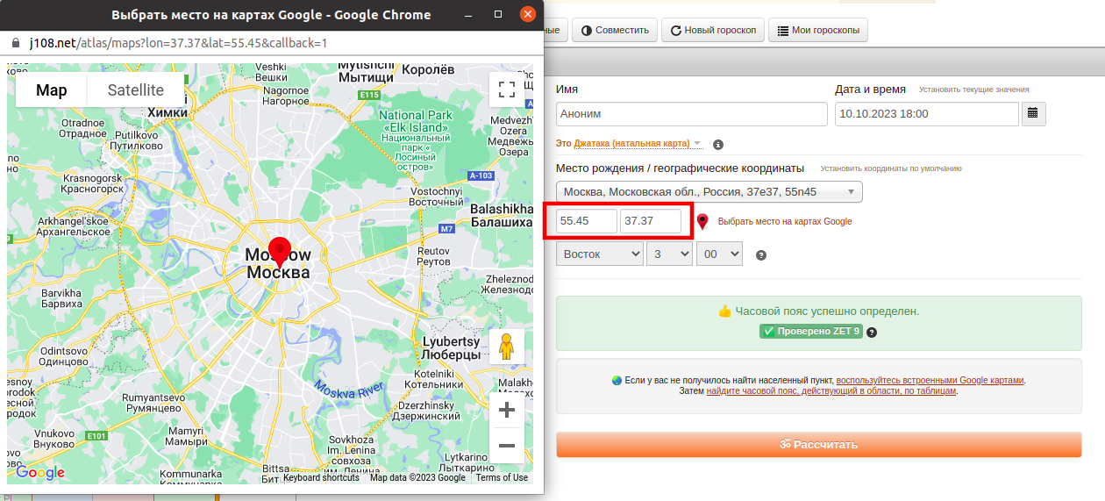The width and height of the screenshot is (1105, 501).
Task: Open найдите часовой пояс по таблицам link
Action: [831, 391]
